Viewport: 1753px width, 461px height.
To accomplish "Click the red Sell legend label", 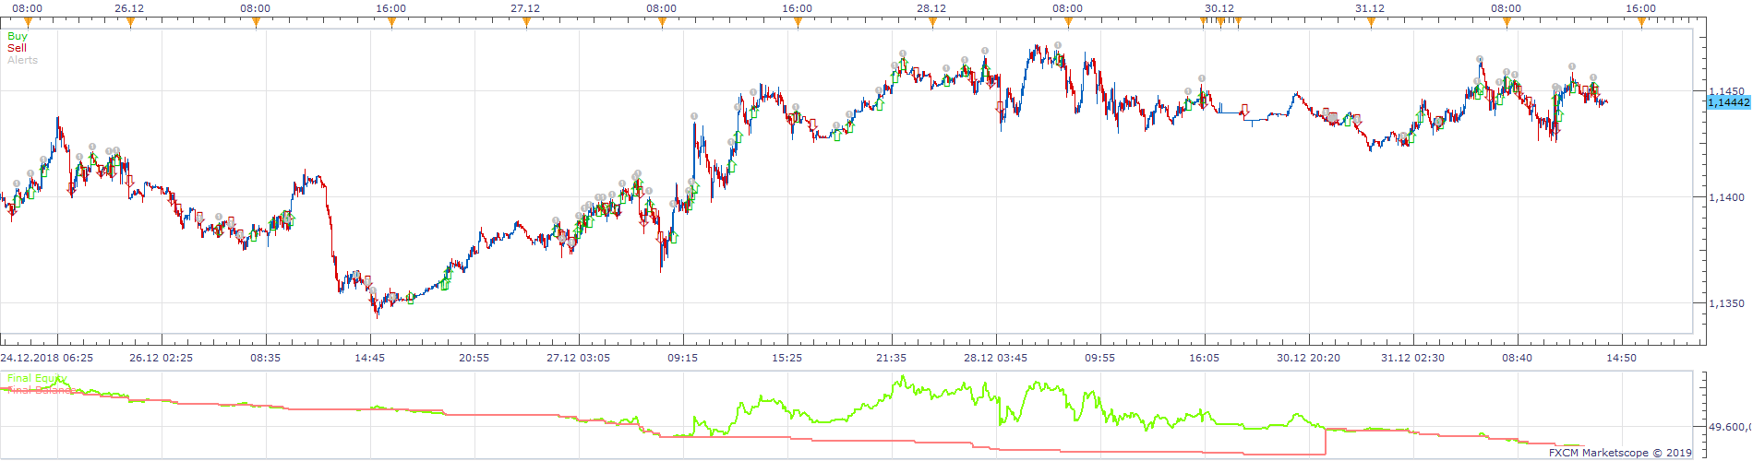I will tap(18, 48).
